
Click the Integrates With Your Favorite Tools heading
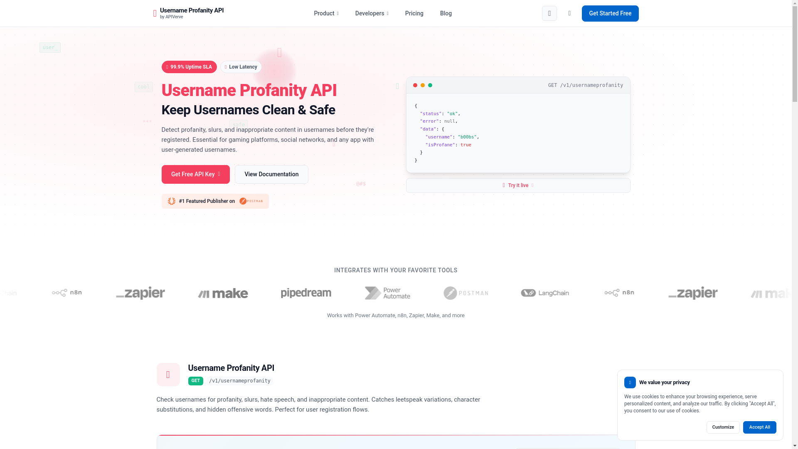[396, 270]
